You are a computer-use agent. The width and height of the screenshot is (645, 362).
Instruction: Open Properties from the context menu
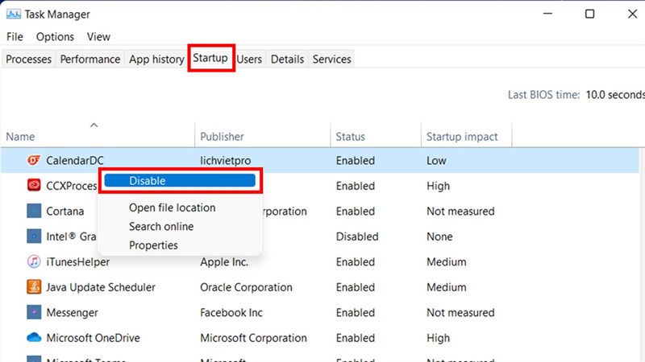click(x=153, y=245)
